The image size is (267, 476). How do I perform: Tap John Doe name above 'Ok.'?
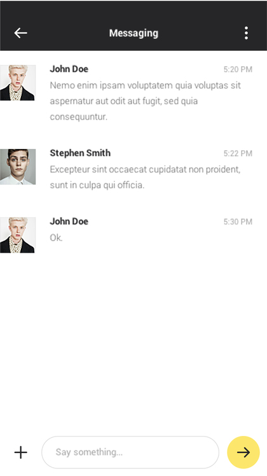(x=69, y=221)
